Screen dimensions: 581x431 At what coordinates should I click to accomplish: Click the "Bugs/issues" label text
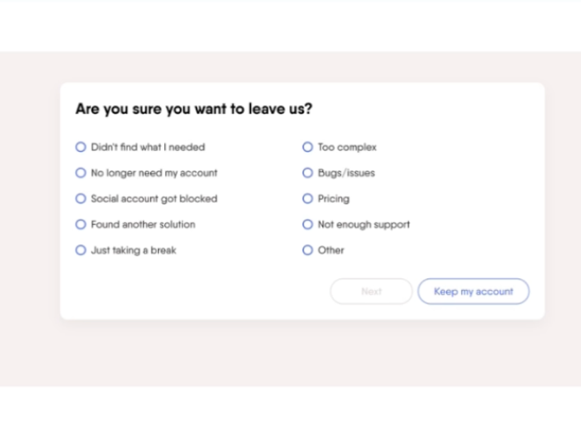pyautogui.click(x=346, y=173)
